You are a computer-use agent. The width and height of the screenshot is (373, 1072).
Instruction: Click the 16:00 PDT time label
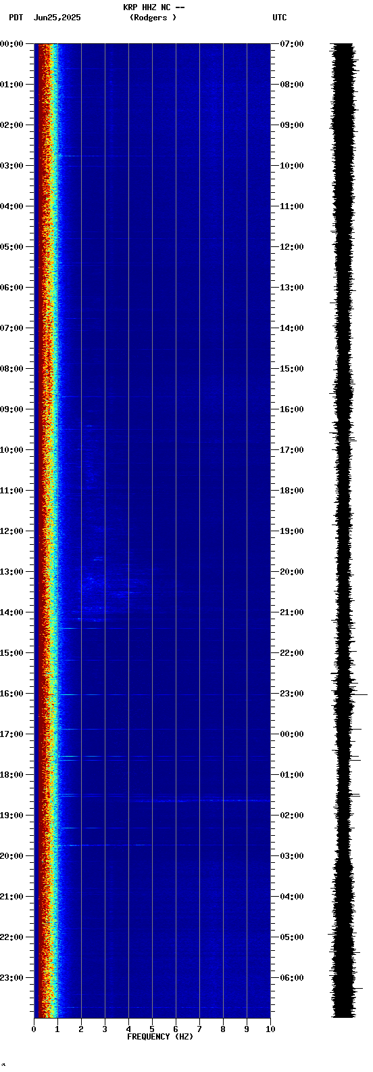pyautogui.click(x=11, y=694)
